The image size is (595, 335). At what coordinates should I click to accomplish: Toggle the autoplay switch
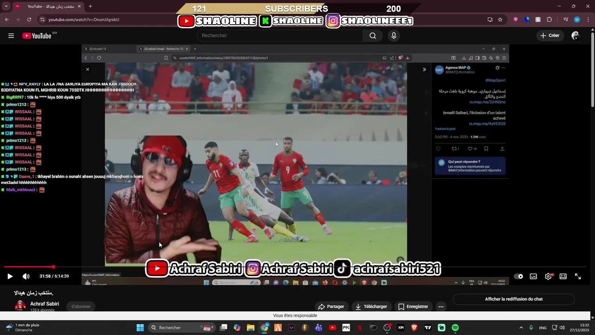518,276
